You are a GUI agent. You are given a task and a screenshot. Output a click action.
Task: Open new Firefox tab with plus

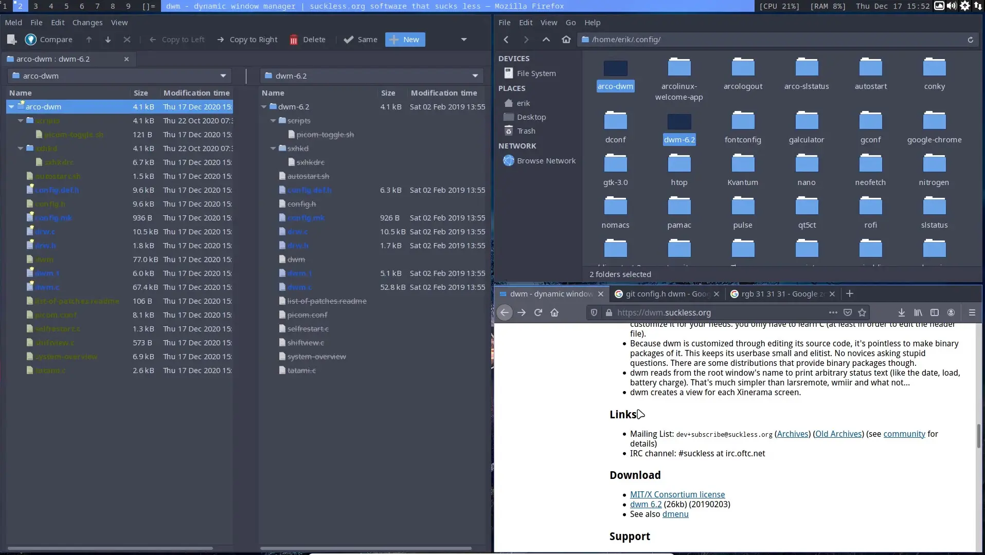click(x=850, y=294)
